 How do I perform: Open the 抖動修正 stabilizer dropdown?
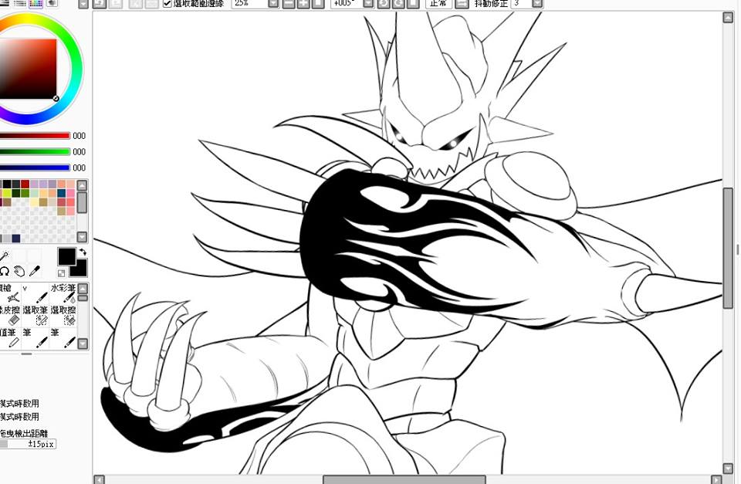537,4
